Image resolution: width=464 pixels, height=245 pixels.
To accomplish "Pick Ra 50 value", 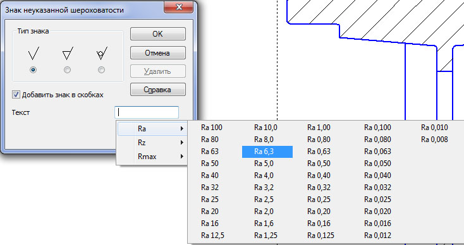I will pos(209,164).
